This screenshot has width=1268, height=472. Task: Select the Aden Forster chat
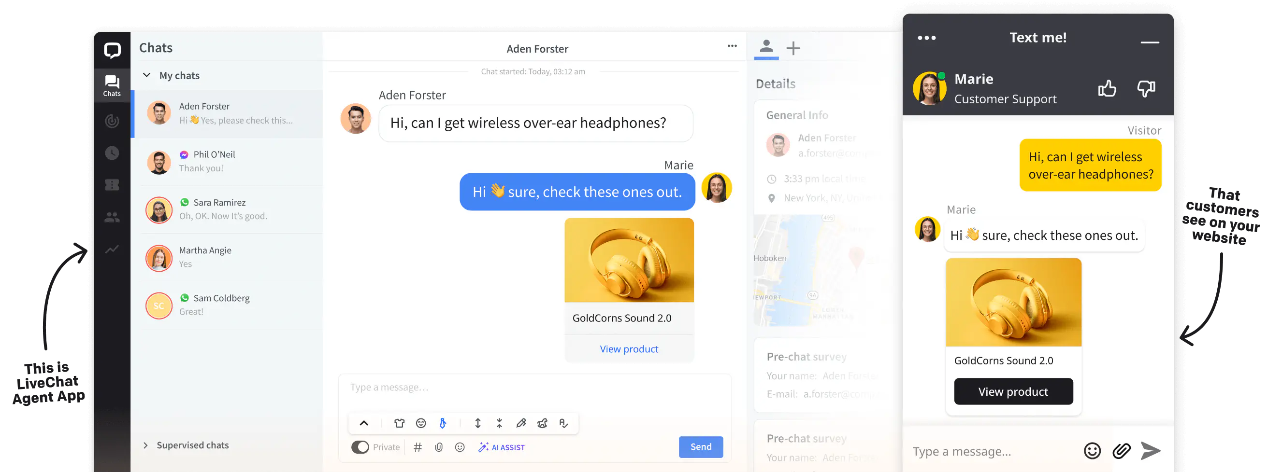[x=228, y=113]
